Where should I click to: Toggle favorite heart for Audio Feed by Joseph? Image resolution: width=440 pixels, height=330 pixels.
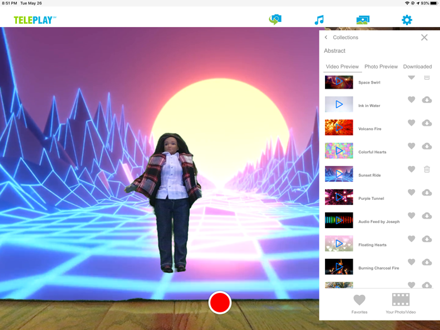(412, 216)
